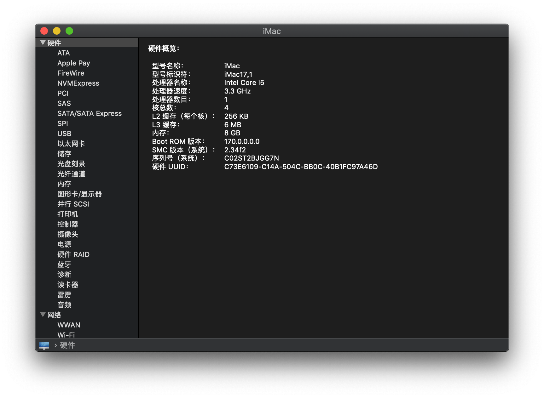Screen dimensions: 544x398
Task: Collapse the 硬件 disclosure triangle
Action: click(43, 43)
